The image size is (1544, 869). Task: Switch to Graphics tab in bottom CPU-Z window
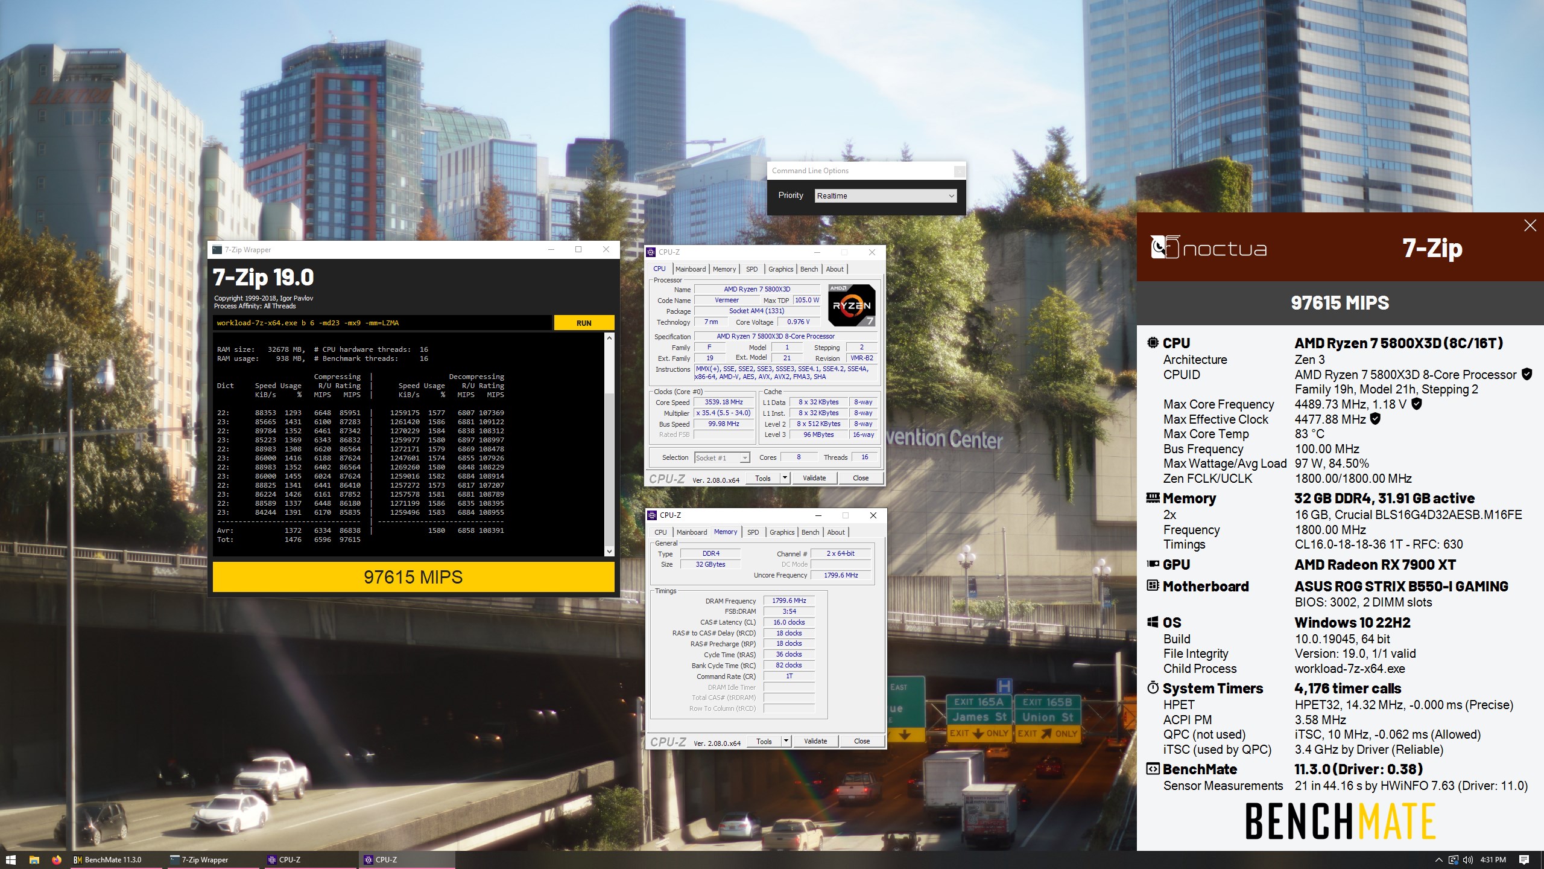click(x=782, y=532)
